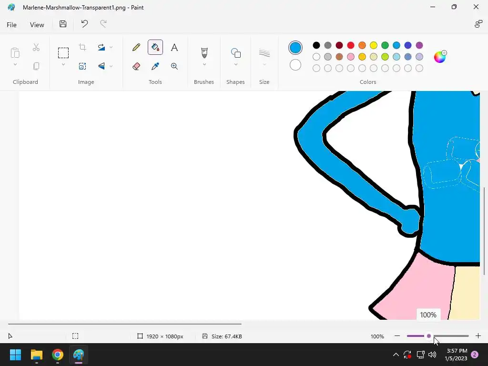Open the Windows Start menu
The height and width of the screenshot is (366, 488).
click(x=15, y=355)
